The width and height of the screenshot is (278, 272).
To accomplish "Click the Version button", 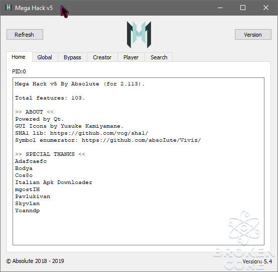I will click(253, 35).
